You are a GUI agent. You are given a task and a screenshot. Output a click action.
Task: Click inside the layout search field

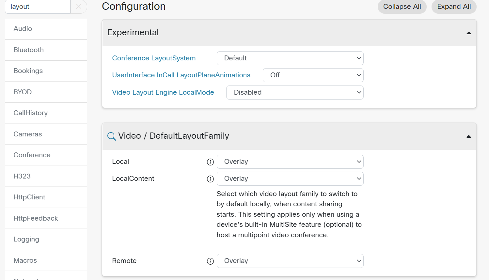click(x=38, y=7)
